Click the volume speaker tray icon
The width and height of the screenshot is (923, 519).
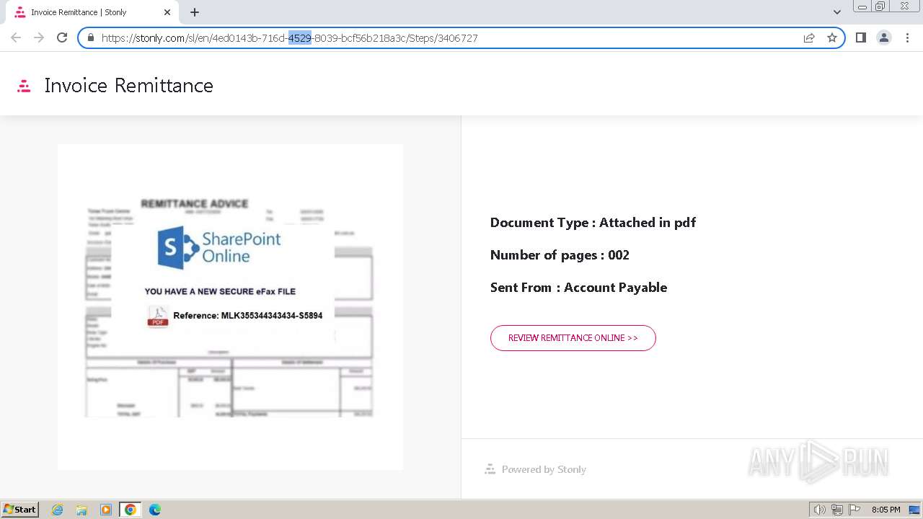tap(820, 510)
